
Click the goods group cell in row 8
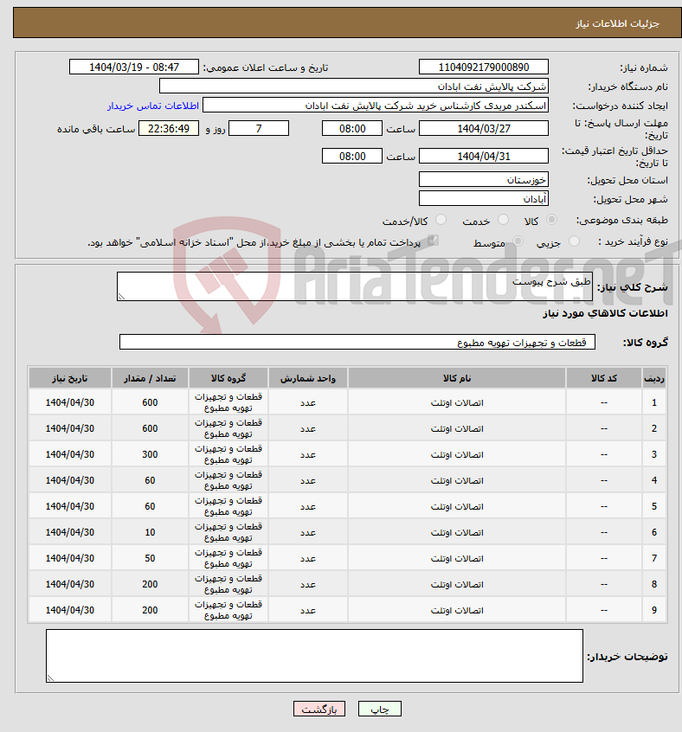[x=228, y=585]
